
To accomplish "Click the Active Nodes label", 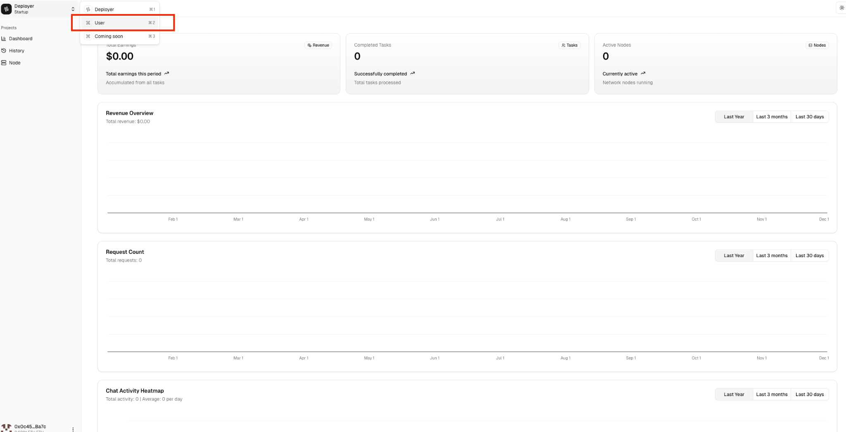I will tap(617, 45).
